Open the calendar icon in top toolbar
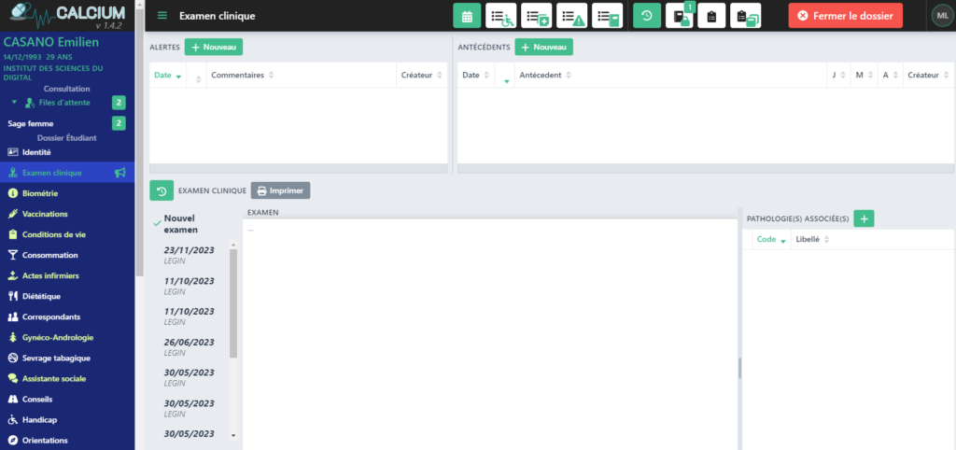Image resolution: width=956 pixels, height=450 pixels. click(x=467, y=16)
